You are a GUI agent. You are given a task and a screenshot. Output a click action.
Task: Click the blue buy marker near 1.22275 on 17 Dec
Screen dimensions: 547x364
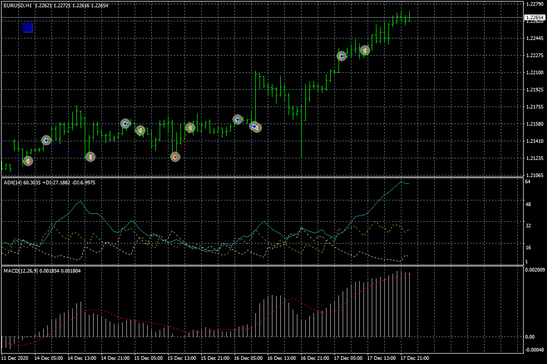coord(342,56)
